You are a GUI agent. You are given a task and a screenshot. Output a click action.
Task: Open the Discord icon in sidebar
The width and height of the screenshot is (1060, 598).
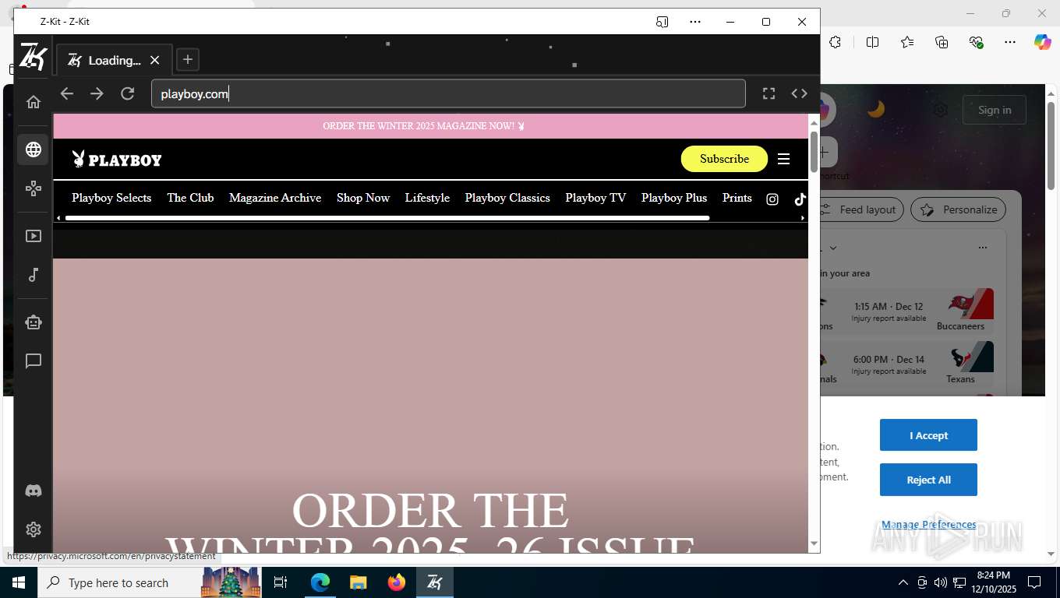[x=33, y=491]
